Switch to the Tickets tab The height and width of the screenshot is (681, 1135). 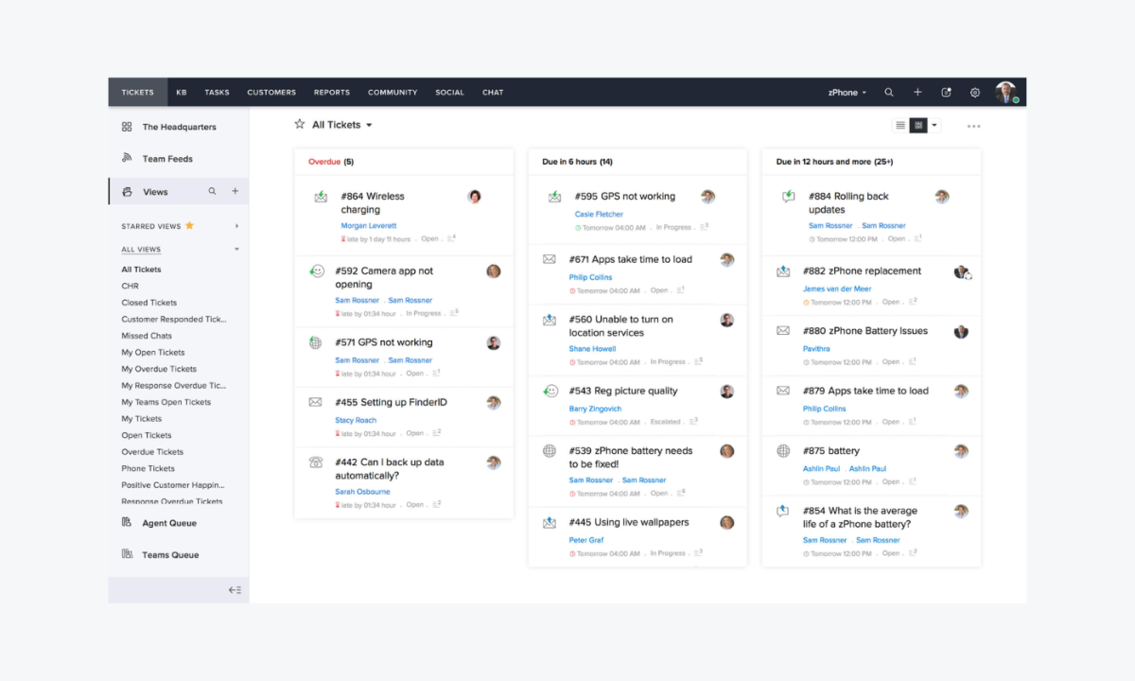pyautogui.click(x=138, y=93)
